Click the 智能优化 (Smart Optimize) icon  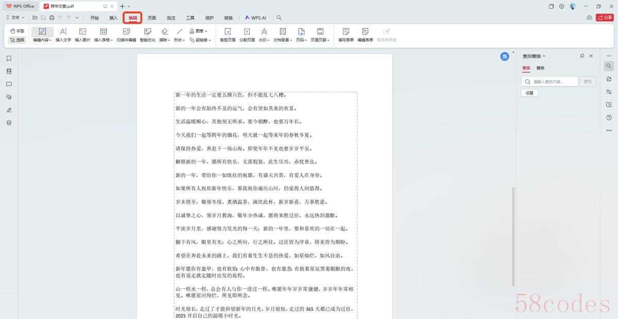147,34
